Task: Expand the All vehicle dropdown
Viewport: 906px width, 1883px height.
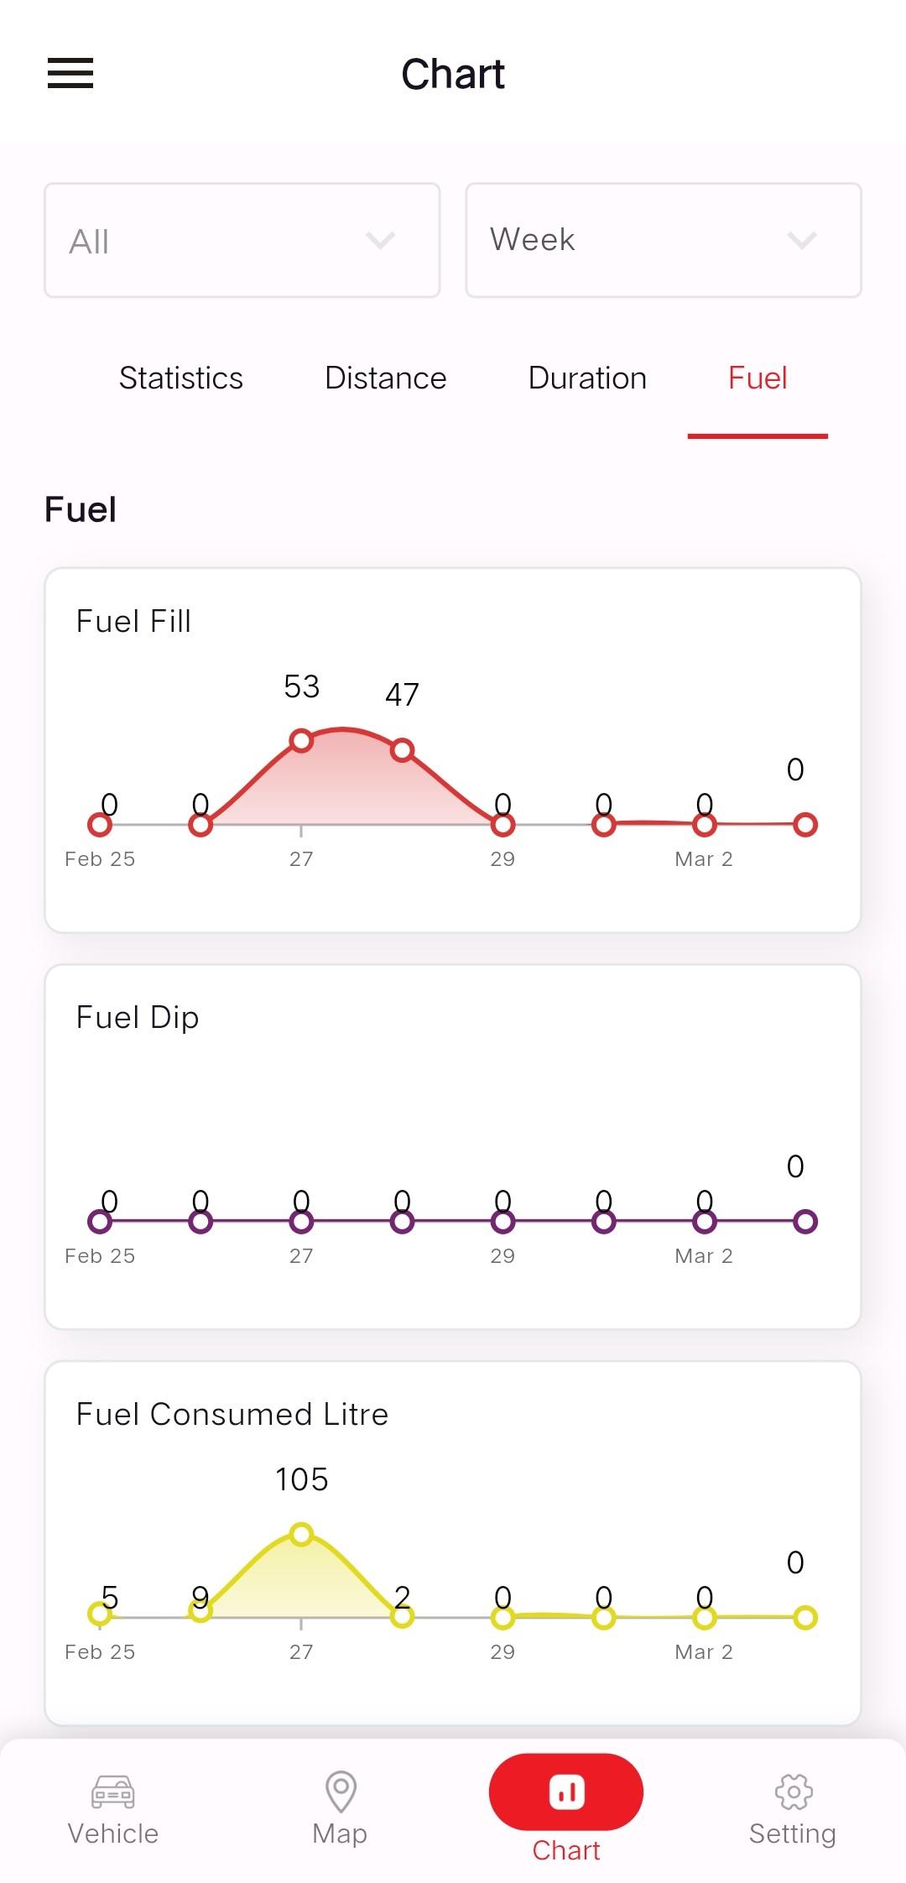Action: pos(242,240)
